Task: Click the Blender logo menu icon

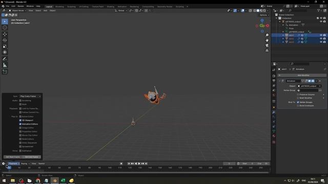Action: [3, 7]
